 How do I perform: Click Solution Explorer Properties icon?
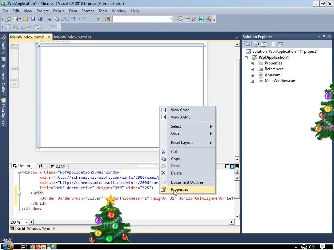coord(247,44)
